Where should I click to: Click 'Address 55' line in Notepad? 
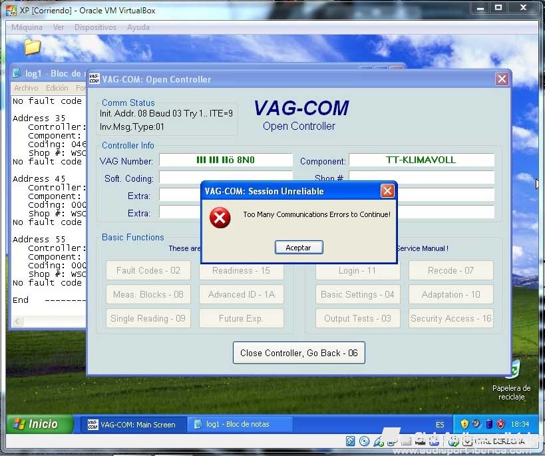39,239
